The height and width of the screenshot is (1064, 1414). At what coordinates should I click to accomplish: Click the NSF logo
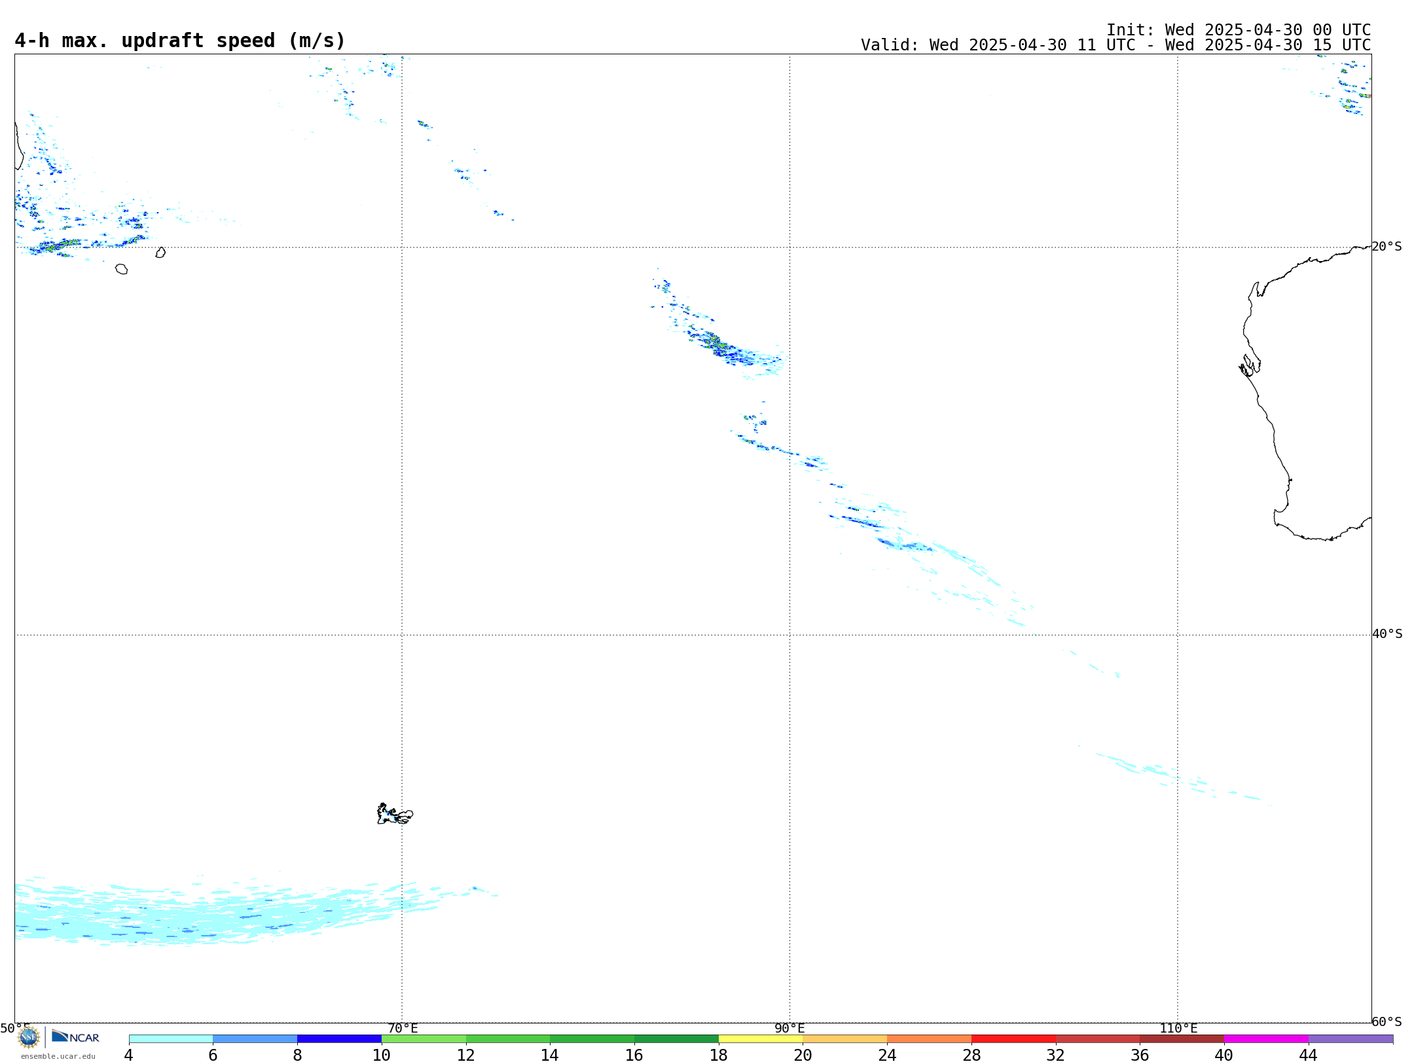(29, 1037)
